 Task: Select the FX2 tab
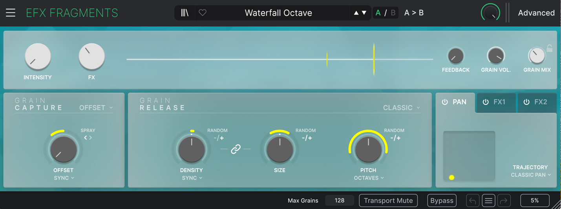click(537, 102)
